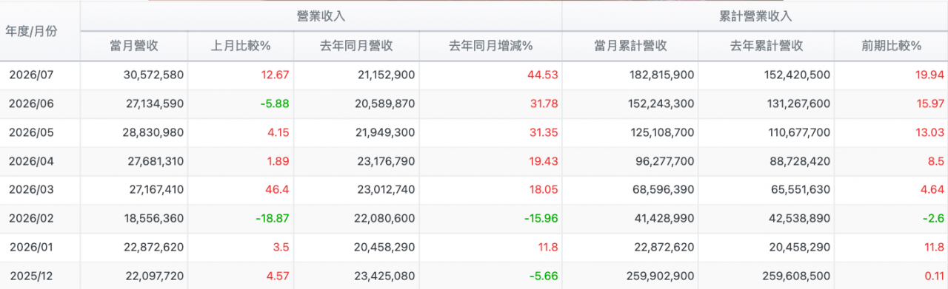Viewport: 948px width, 289px height.
Task: Click the 去年同月增減% column header
Action: 491,46
